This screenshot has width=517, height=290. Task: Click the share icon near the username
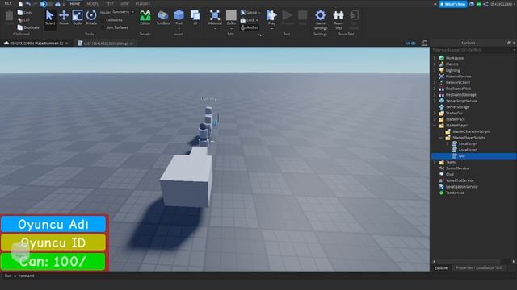[485, 4]
